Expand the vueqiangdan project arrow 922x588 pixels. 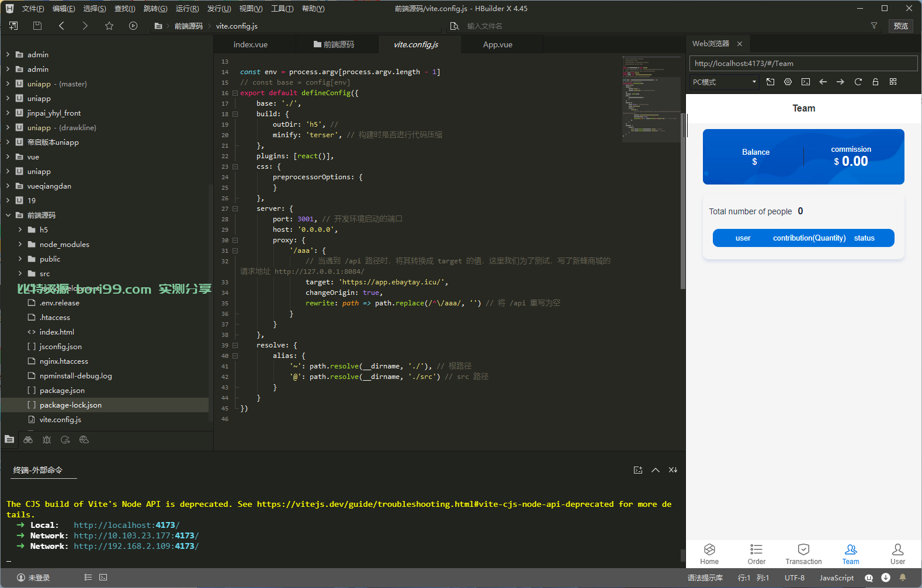8,186
